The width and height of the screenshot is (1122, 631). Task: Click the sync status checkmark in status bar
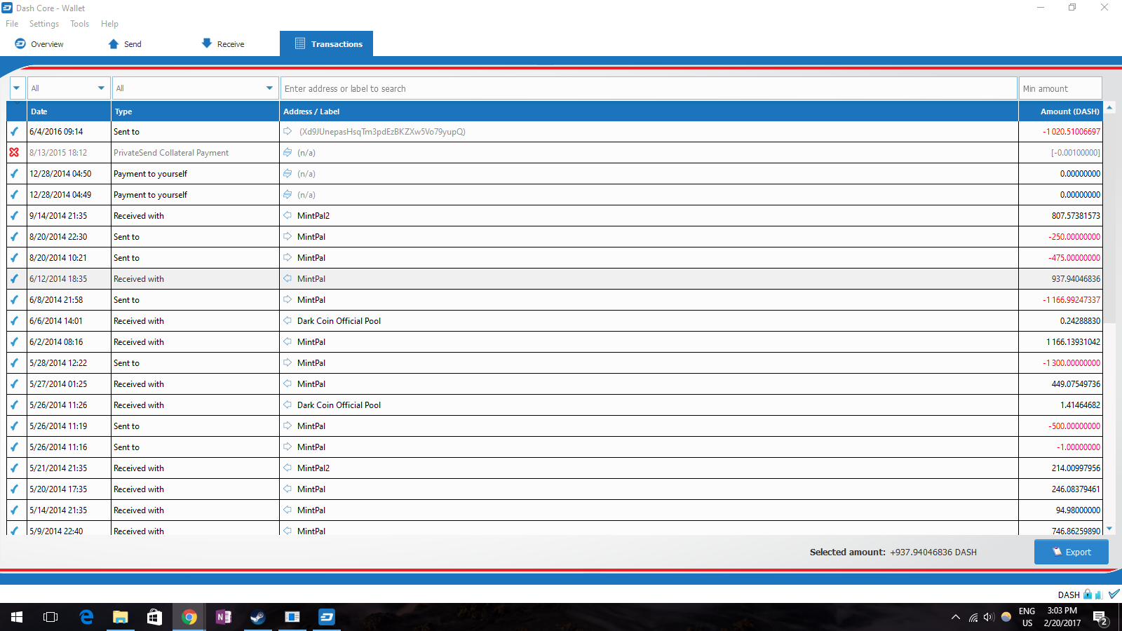[x=1114, y=594]
